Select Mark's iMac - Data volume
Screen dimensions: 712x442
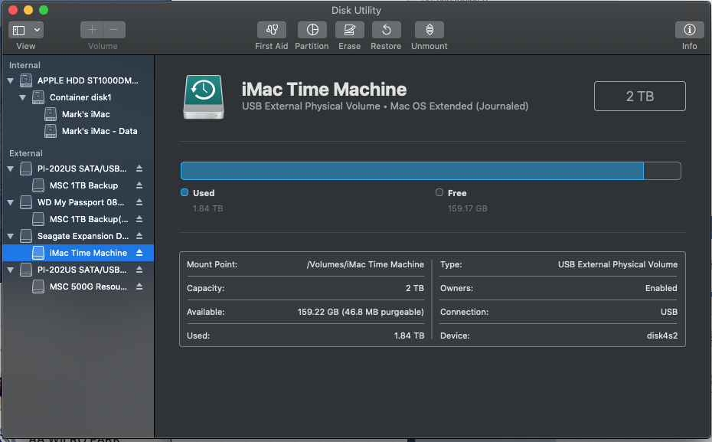click(99, 131)
